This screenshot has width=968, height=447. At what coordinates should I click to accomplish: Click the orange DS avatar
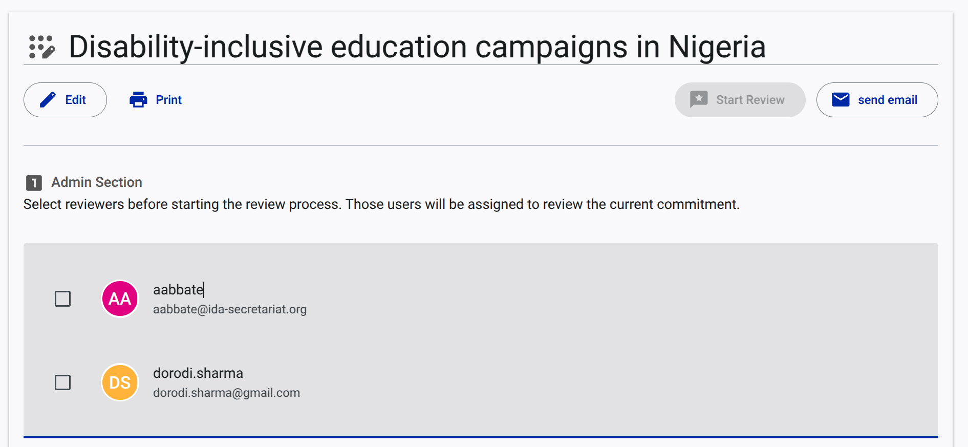pos(120,382)
